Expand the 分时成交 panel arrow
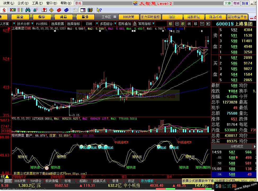The image size is (258, 191). click(x=255, y=146)
